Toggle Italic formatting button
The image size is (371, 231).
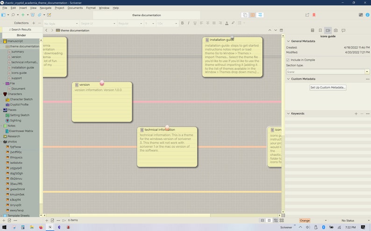pos(189,23)
